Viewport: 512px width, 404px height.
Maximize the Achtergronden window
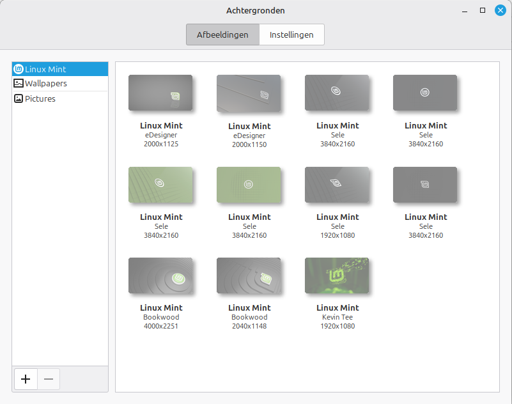pos(483,10)
